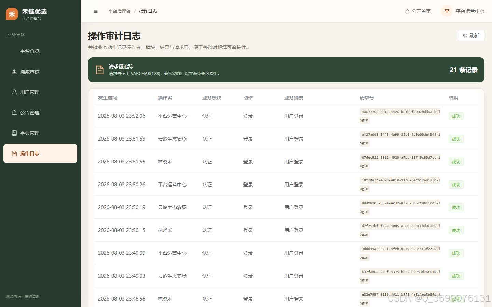Click the timestamp 2026-08-03 23:49:09
The image size is (492, 307).
click(x=122, y=253)
